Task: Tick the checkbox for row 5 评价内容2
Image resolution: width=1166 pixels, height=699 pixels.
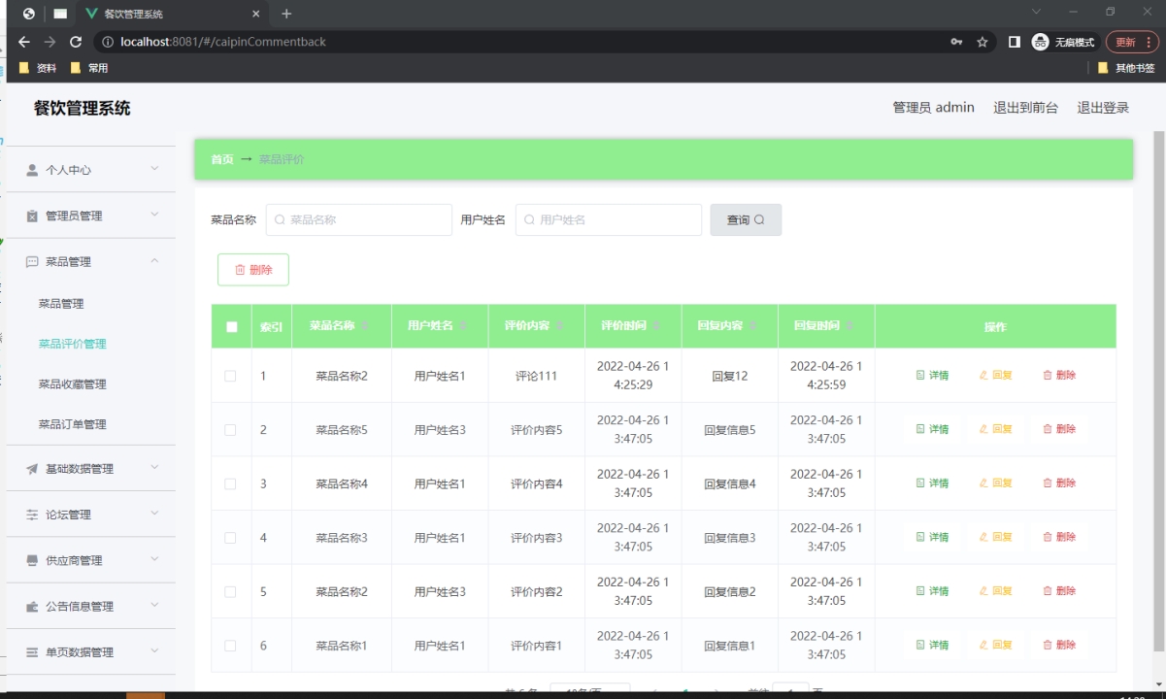Action: (230, 591)
